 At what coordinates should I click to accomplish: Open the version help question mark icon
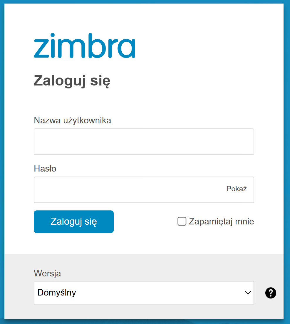(x=271, y=293)
